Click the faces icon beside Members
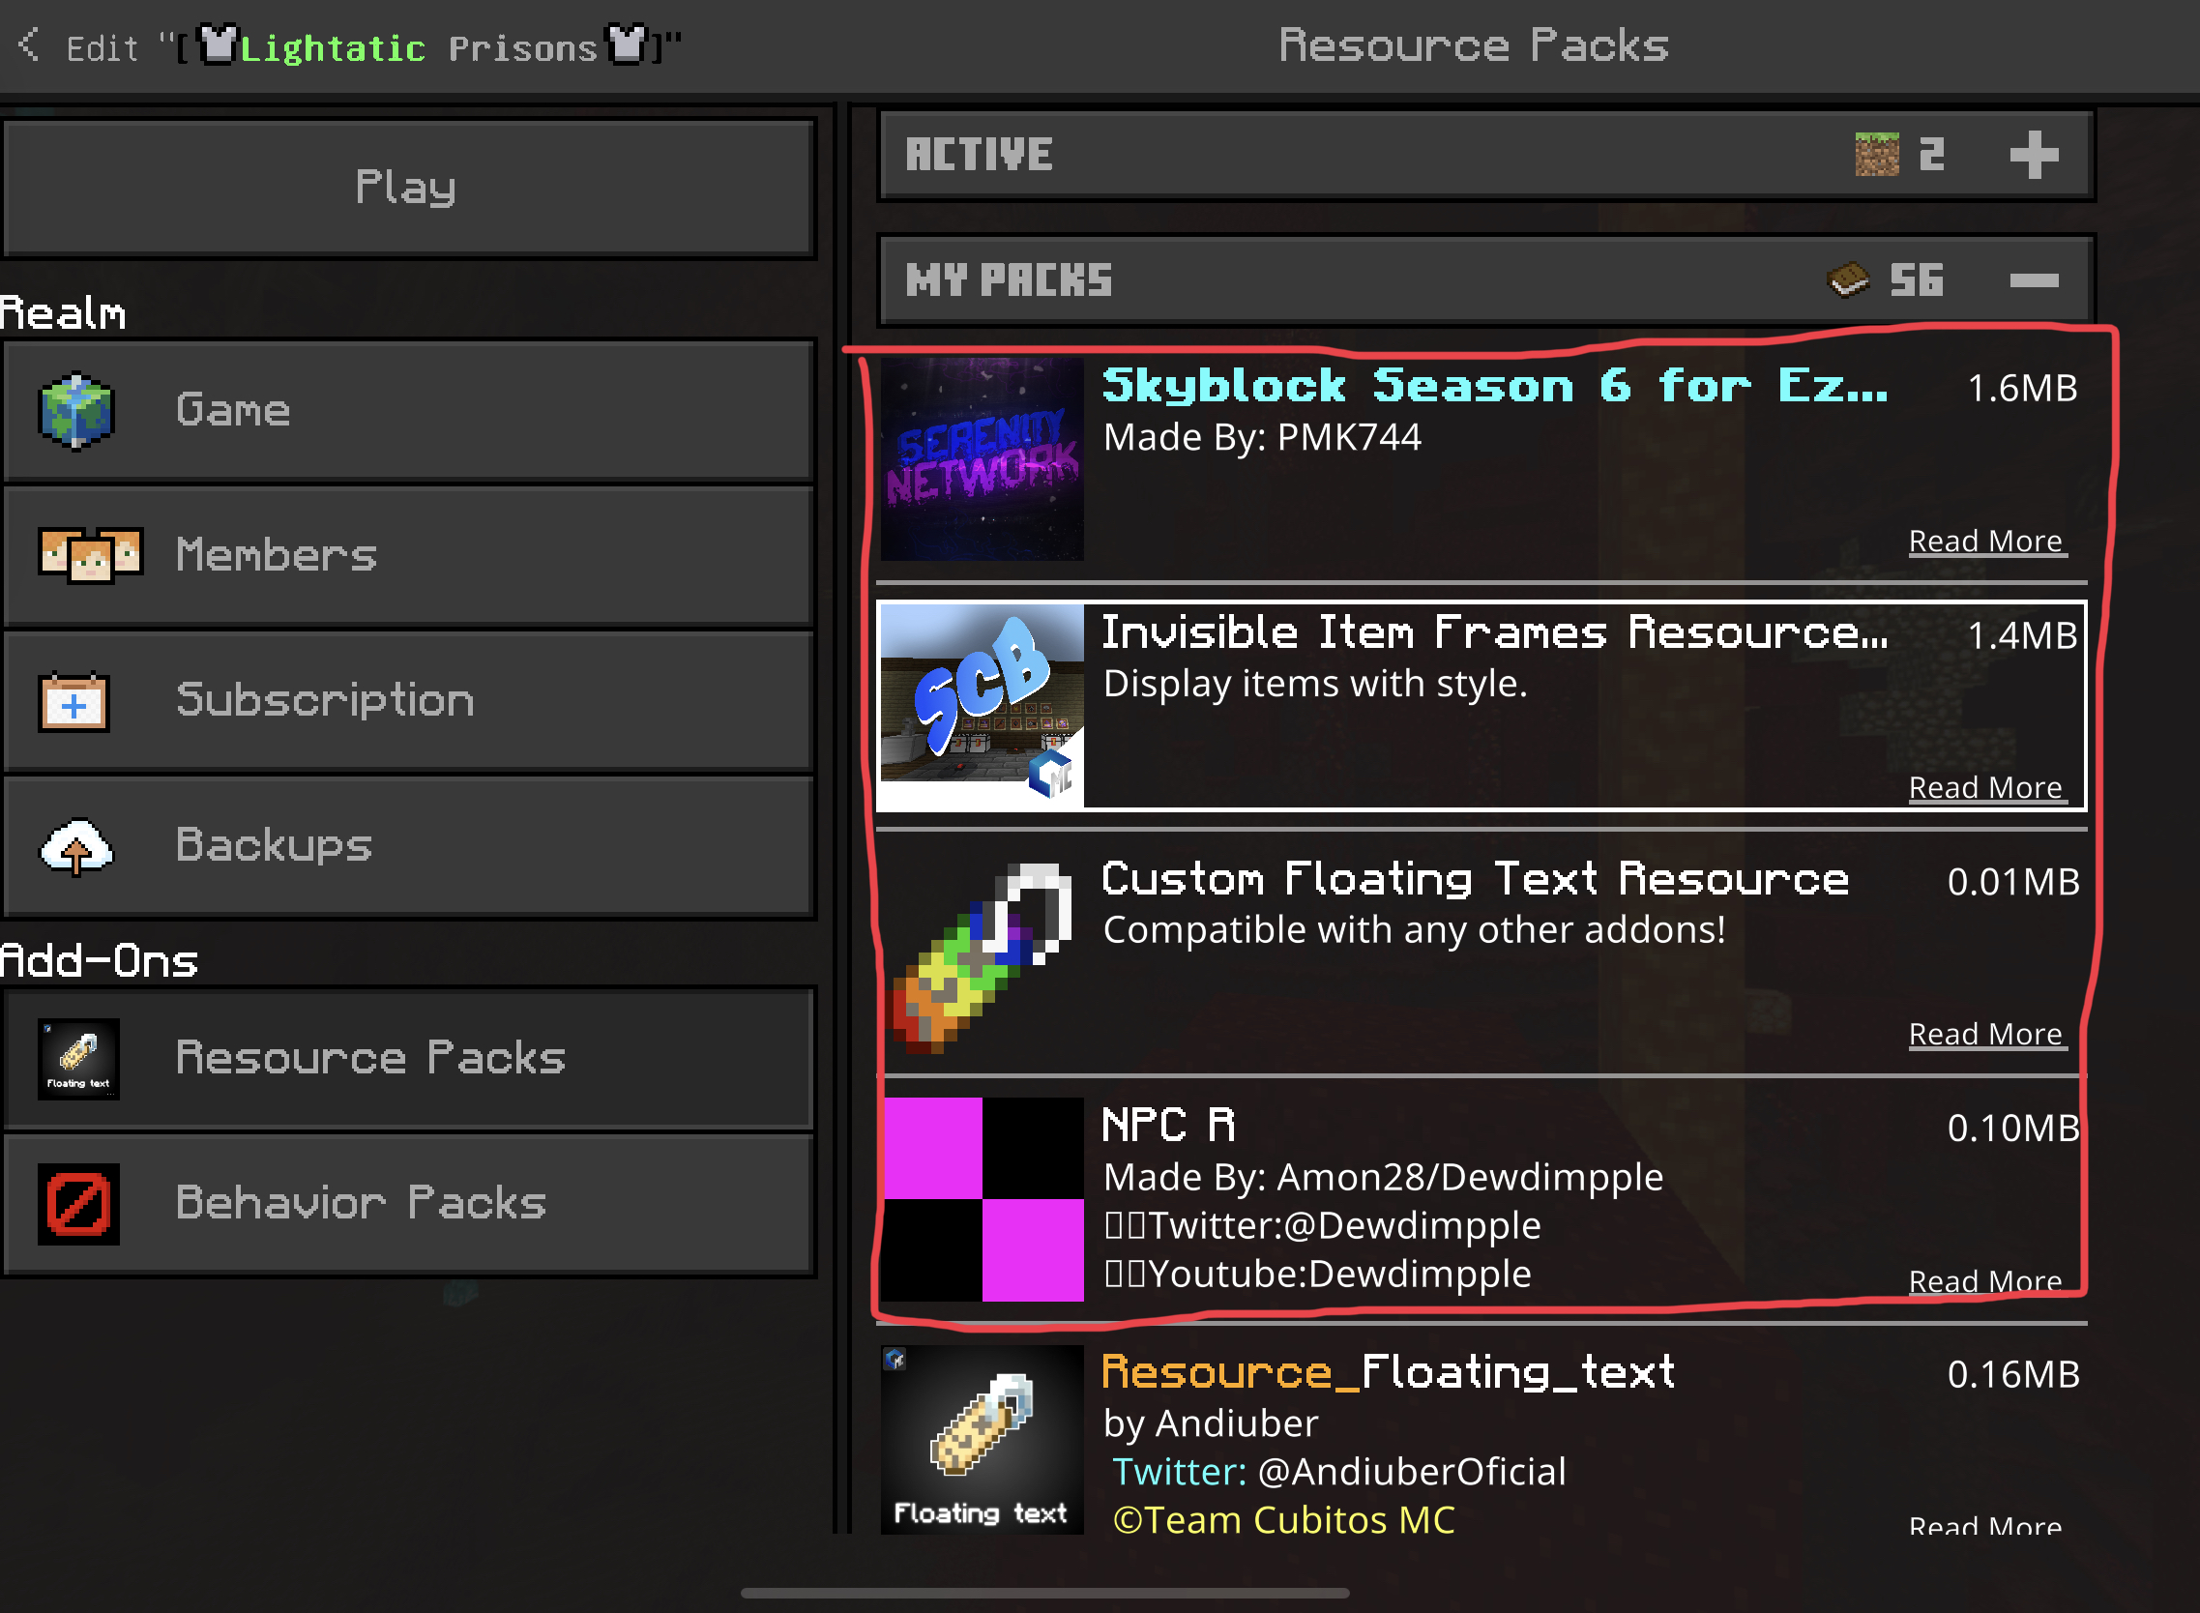The width and height of the screenshot is (2200, 1613). point(91,555)
